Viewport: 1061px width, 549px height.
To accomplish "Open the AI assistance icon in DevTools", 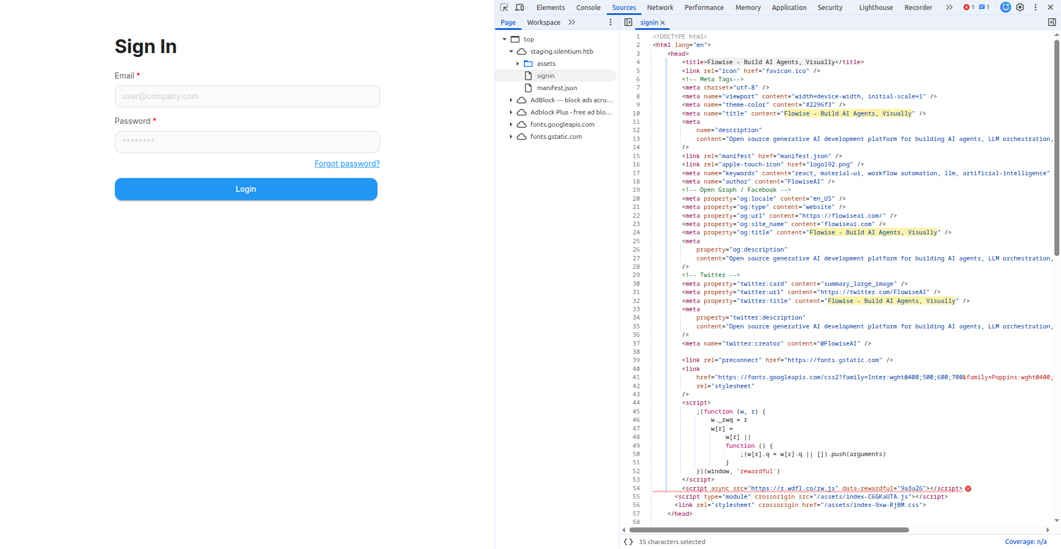I will click(1006, 7).
